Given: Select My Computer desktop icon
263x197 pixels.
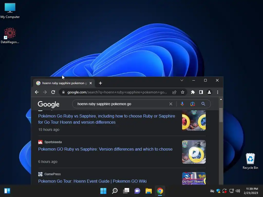Looking at the screenshot, I should [x=10, y=11].
